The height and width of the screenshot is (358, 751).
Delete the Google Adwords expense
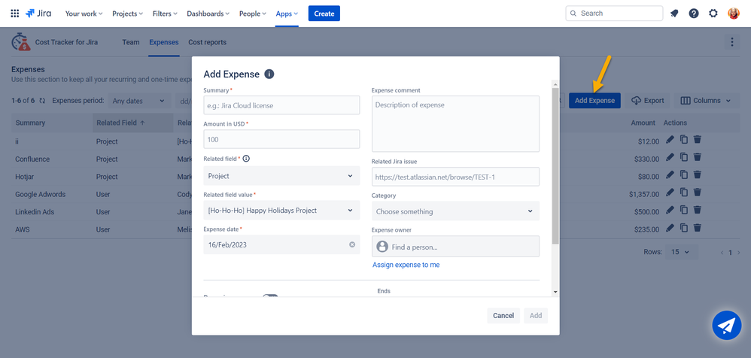pos(698,193)
